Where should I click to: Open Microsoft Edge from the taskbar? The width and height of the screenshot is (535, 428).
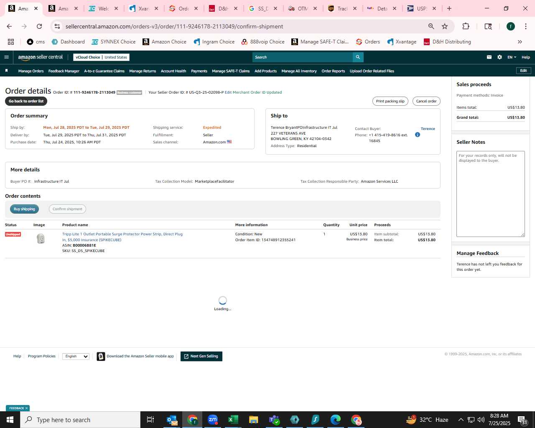tap(336, 420)
